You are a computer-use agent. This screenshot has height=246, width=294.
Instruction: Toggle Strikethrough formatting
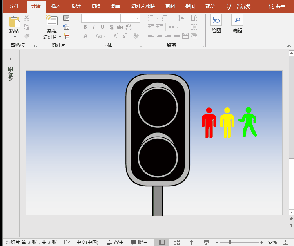120,27
